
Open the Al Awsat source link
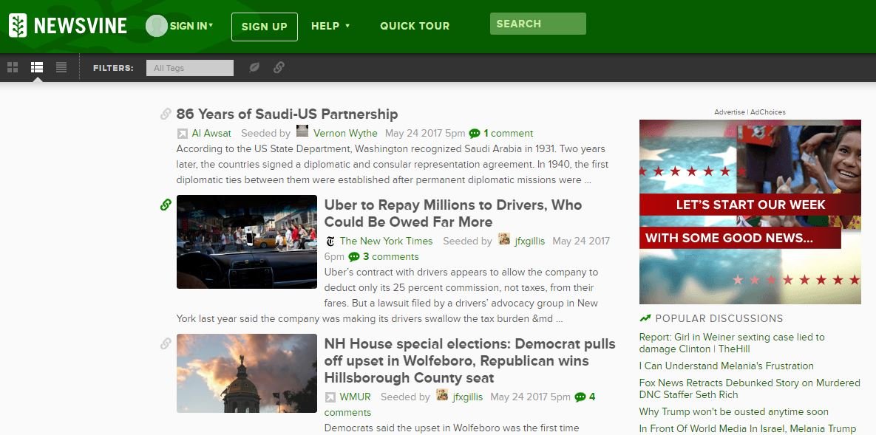tap(211, 134)
